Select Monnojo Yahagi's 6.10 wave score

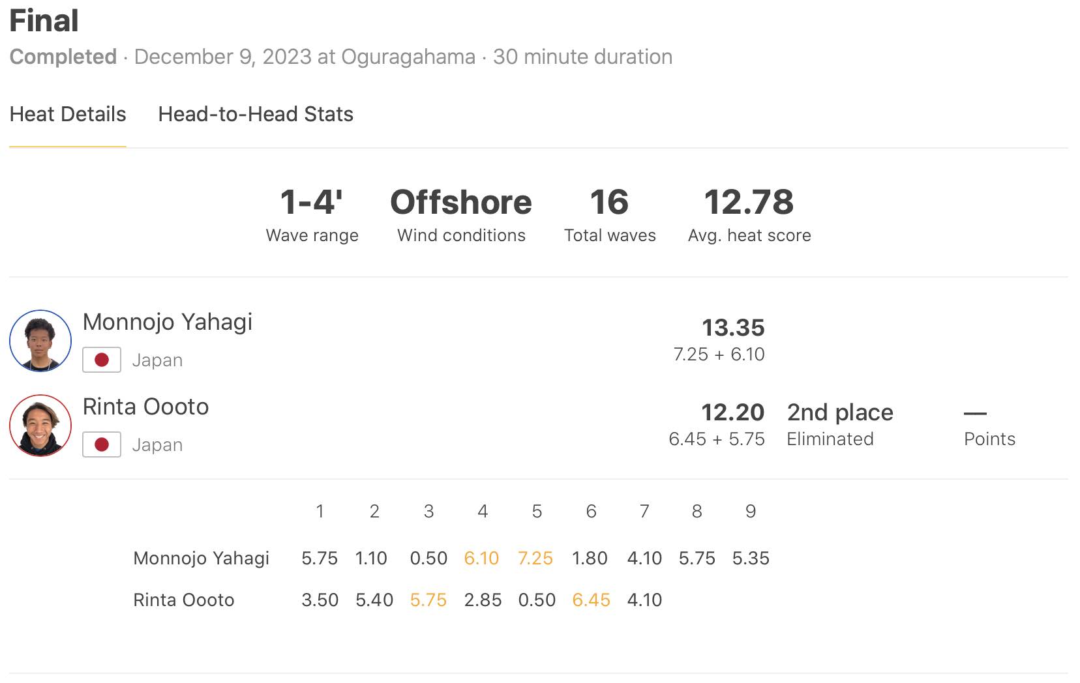click(x=481, y=559)
